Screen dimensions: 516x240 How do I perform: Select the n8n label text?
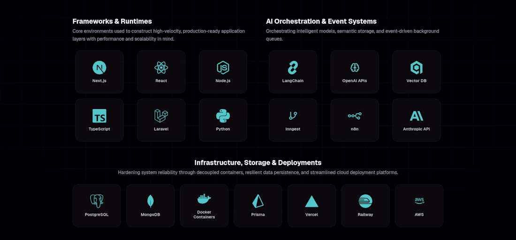[355, 129]
